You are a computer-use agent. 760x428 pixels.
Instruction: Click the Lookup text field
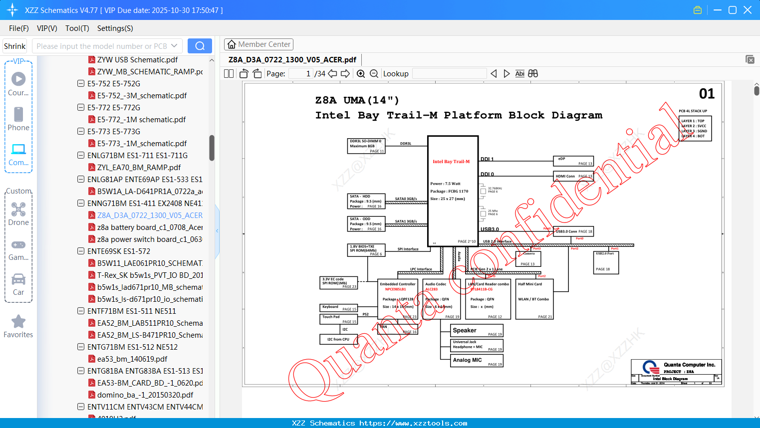point(450,74)
